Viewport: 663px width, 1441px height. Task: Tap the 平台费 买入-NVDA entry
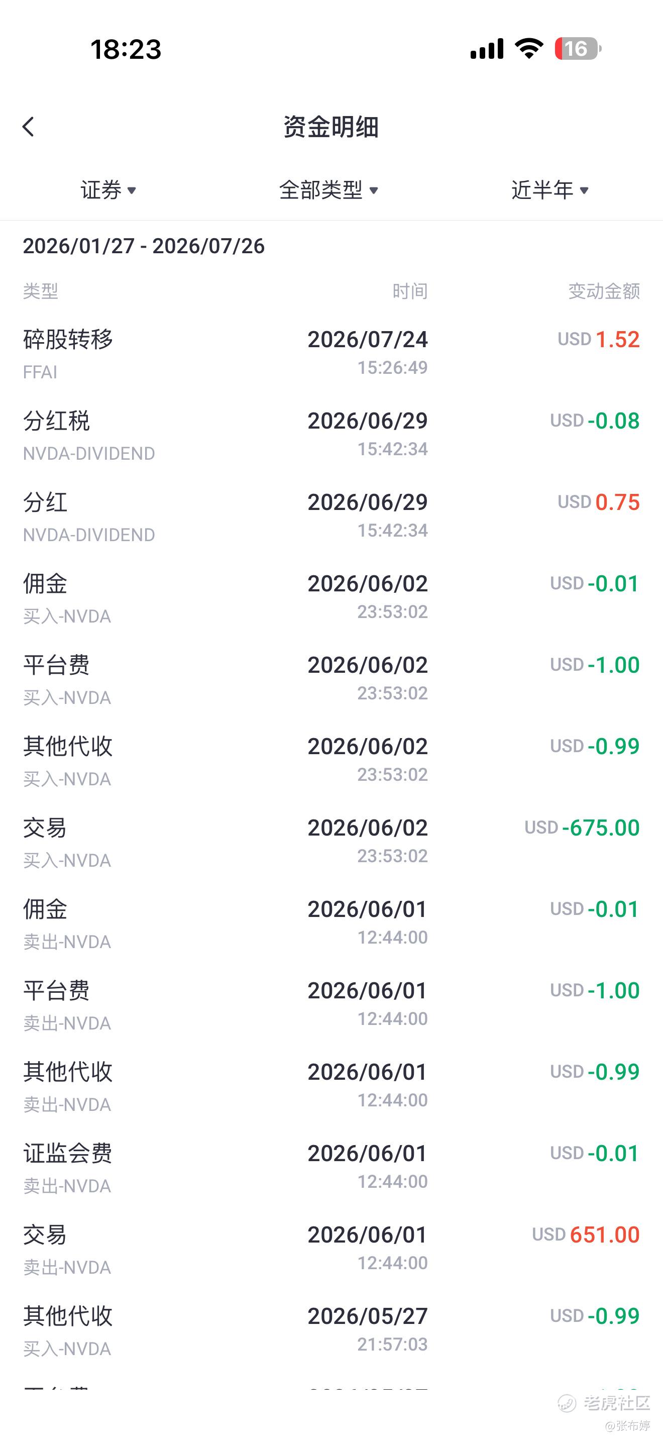tap(331, 679)
